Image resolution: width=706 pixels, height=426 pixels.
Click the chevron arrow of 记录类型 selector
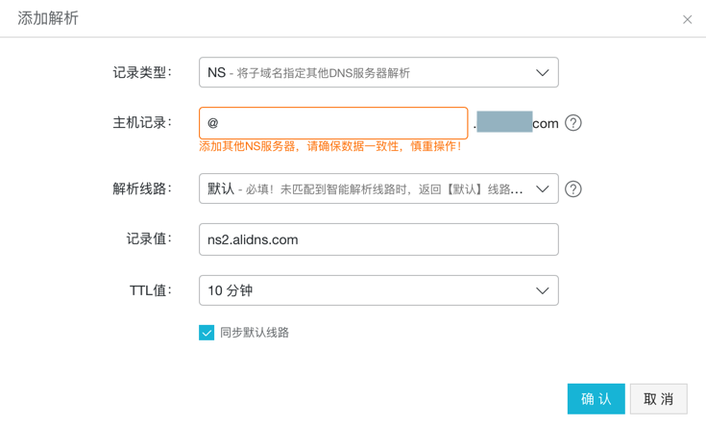542,73
